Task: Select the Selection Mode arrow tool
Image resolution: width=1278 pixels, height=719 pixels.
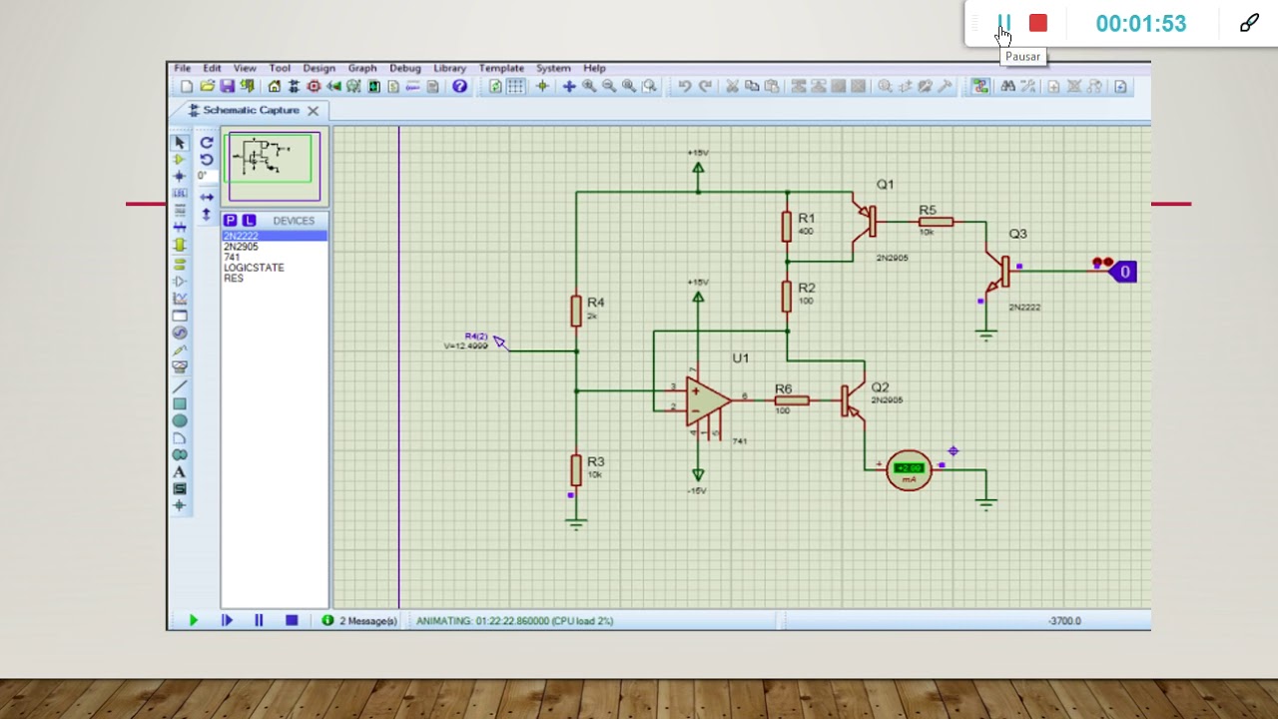Action: tap(180, 142)
